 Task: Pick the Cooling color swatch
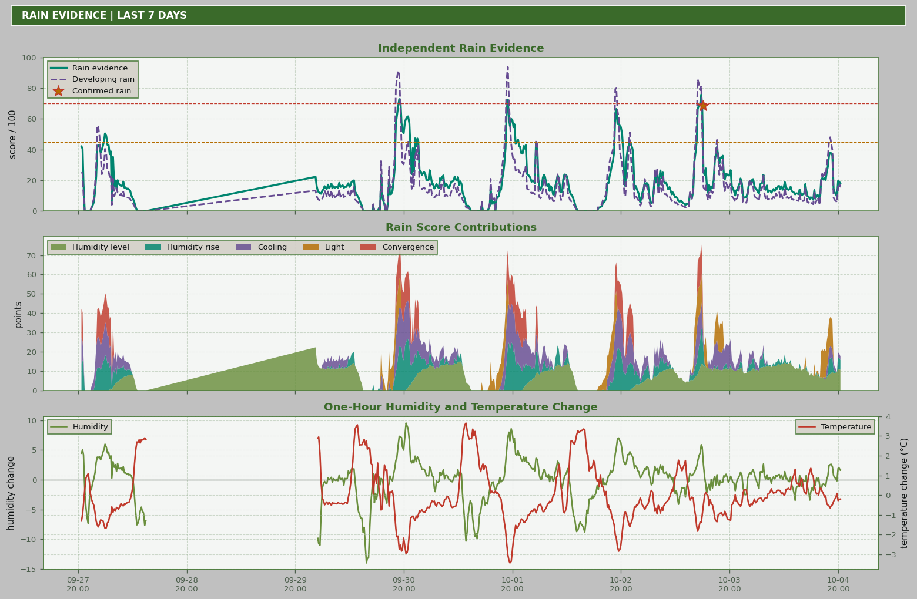pos(244,247)
